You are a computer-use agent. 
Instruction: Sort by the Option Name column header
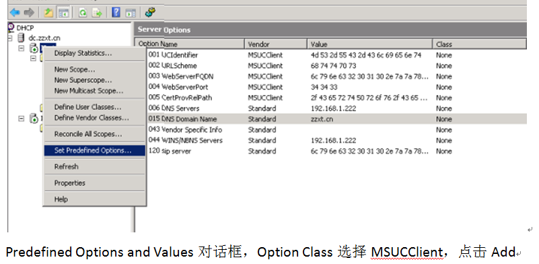click(x=190, y=44)
